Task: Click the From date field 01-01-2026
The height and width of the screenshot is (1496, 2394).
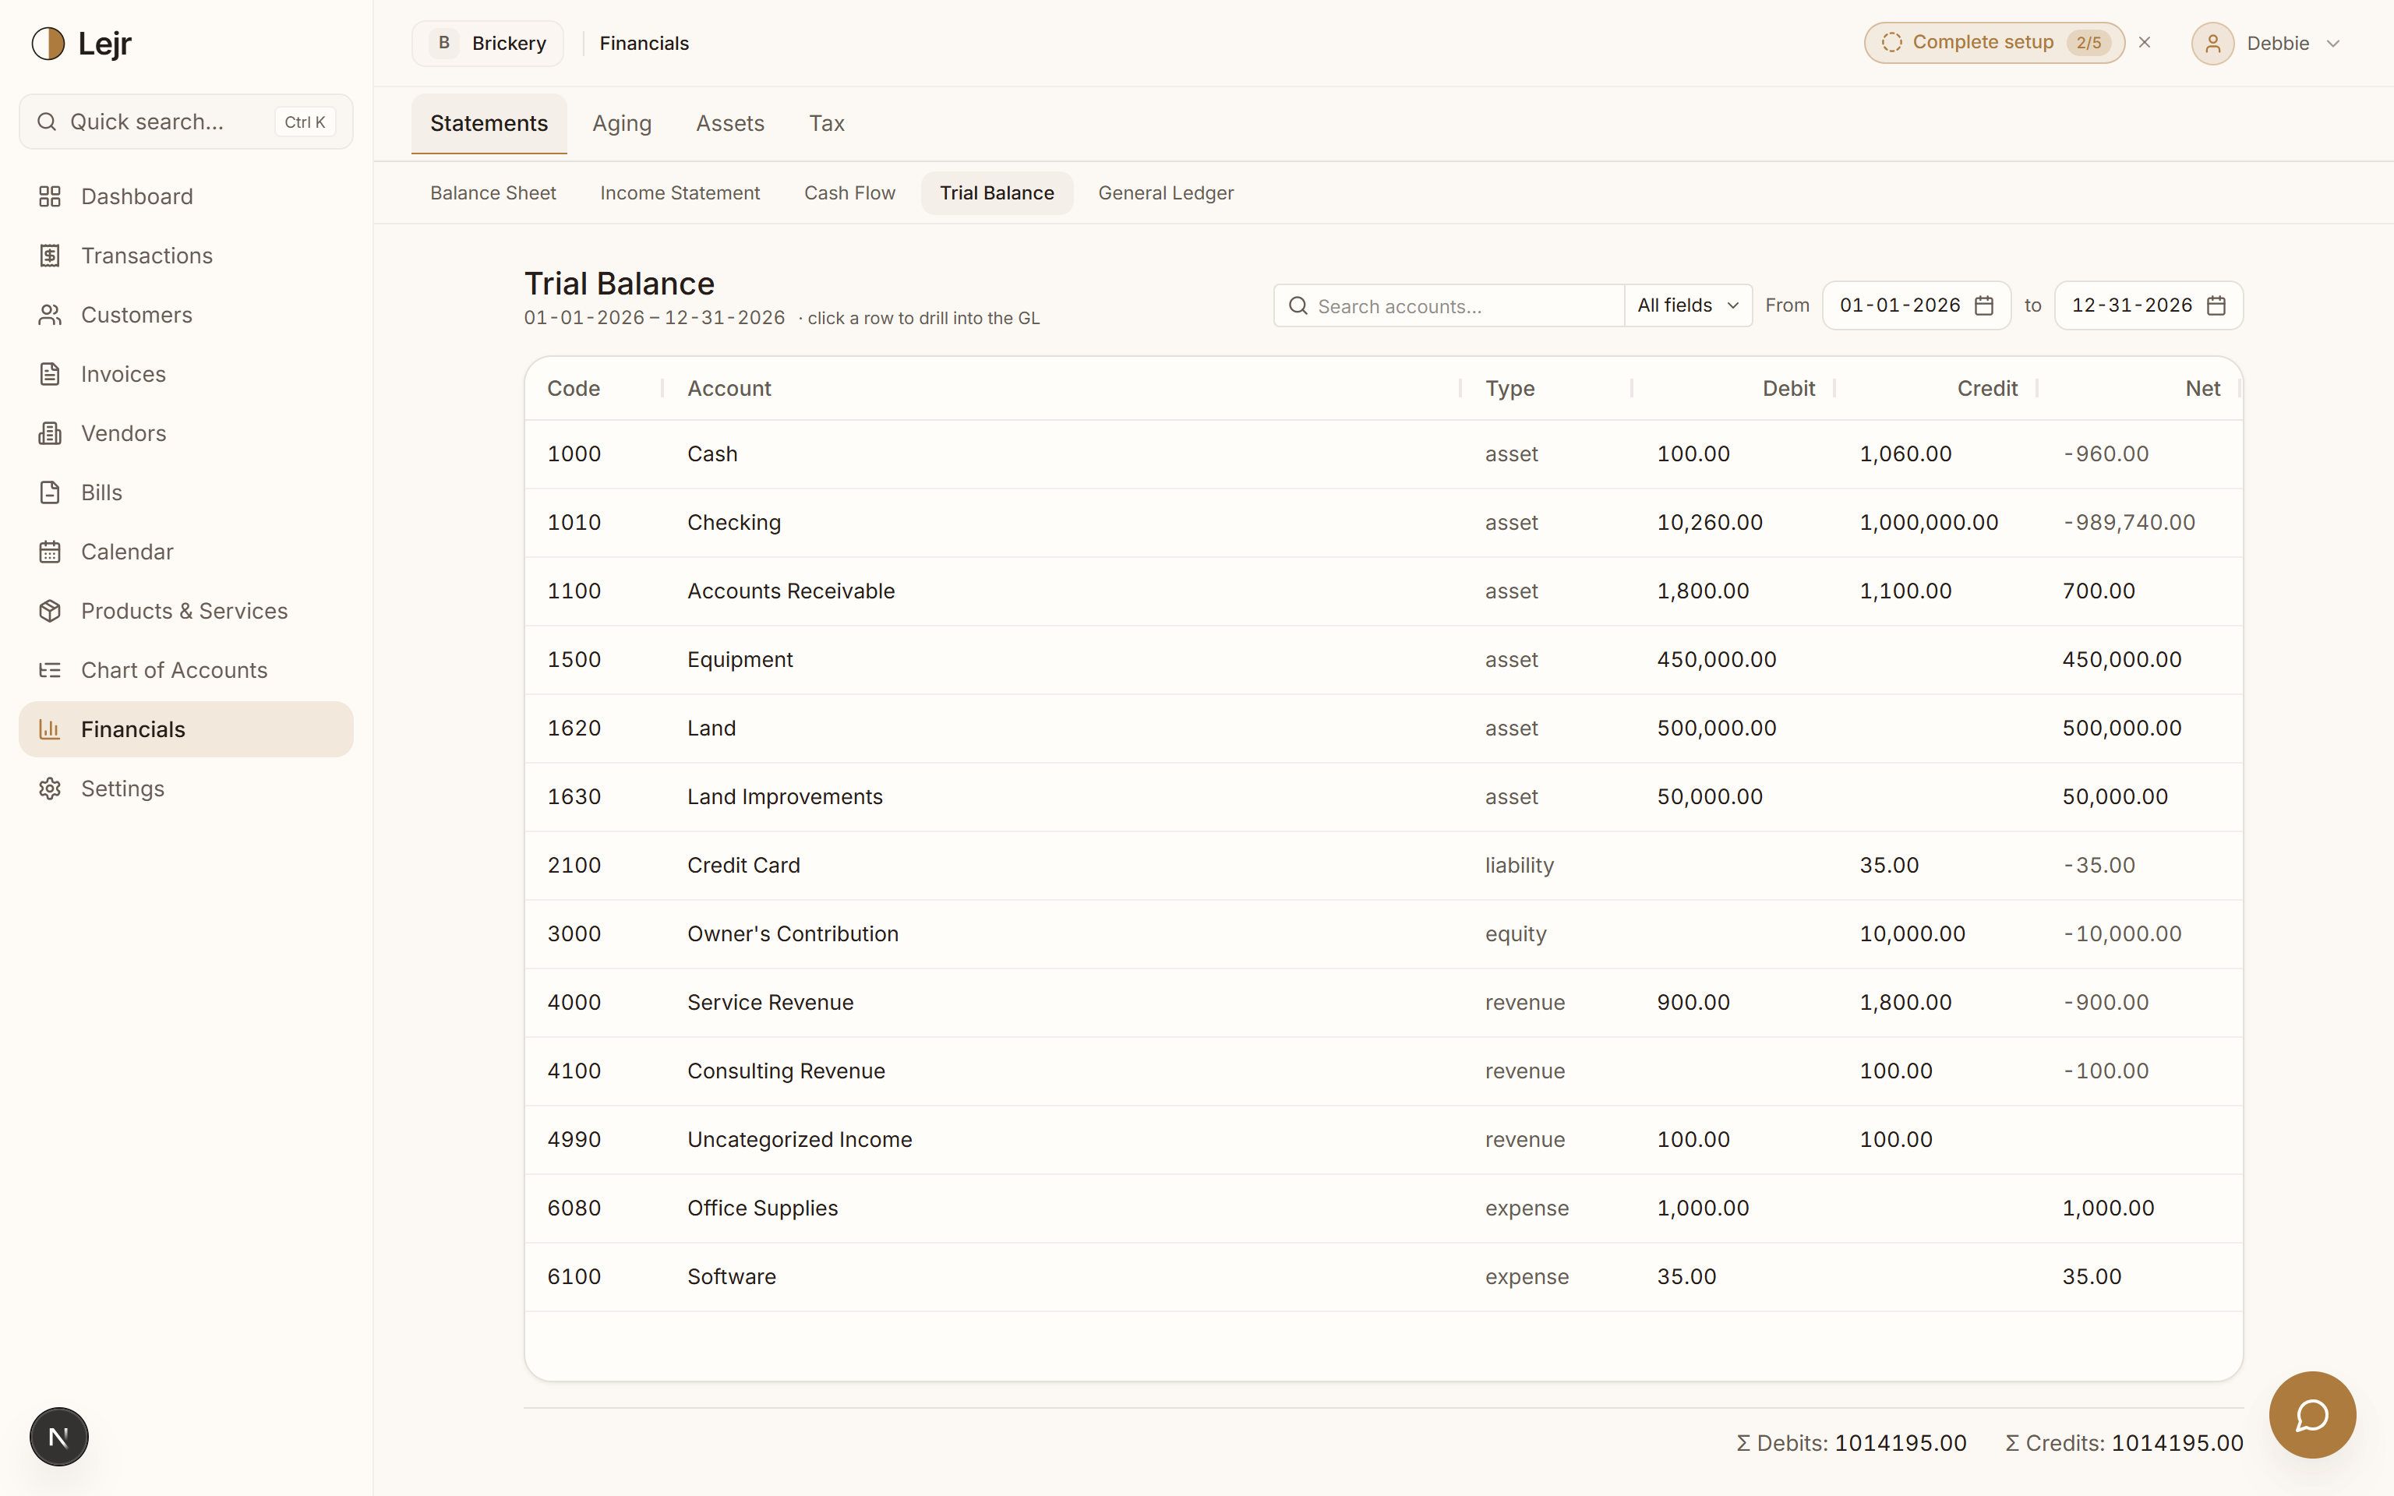Action: [1916, 305]
